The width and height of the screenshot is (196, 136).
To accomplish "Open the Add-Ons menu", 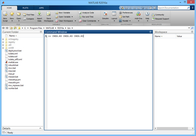I will point(138,16).
